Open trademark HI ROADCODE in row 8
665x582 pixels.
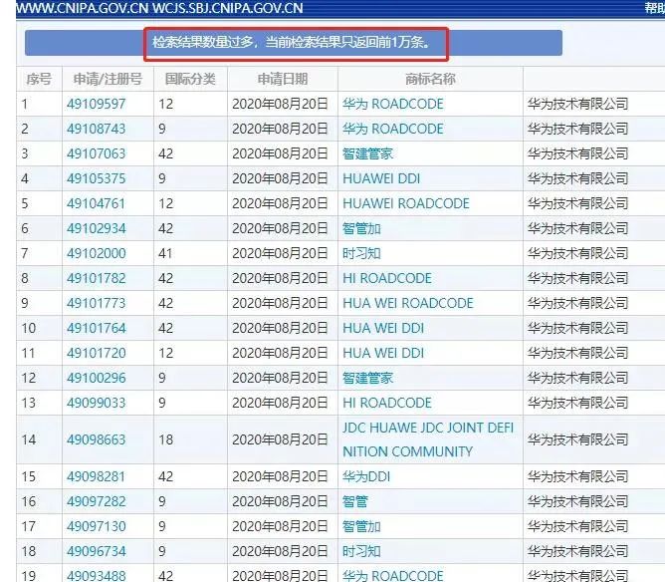(387, 278)
